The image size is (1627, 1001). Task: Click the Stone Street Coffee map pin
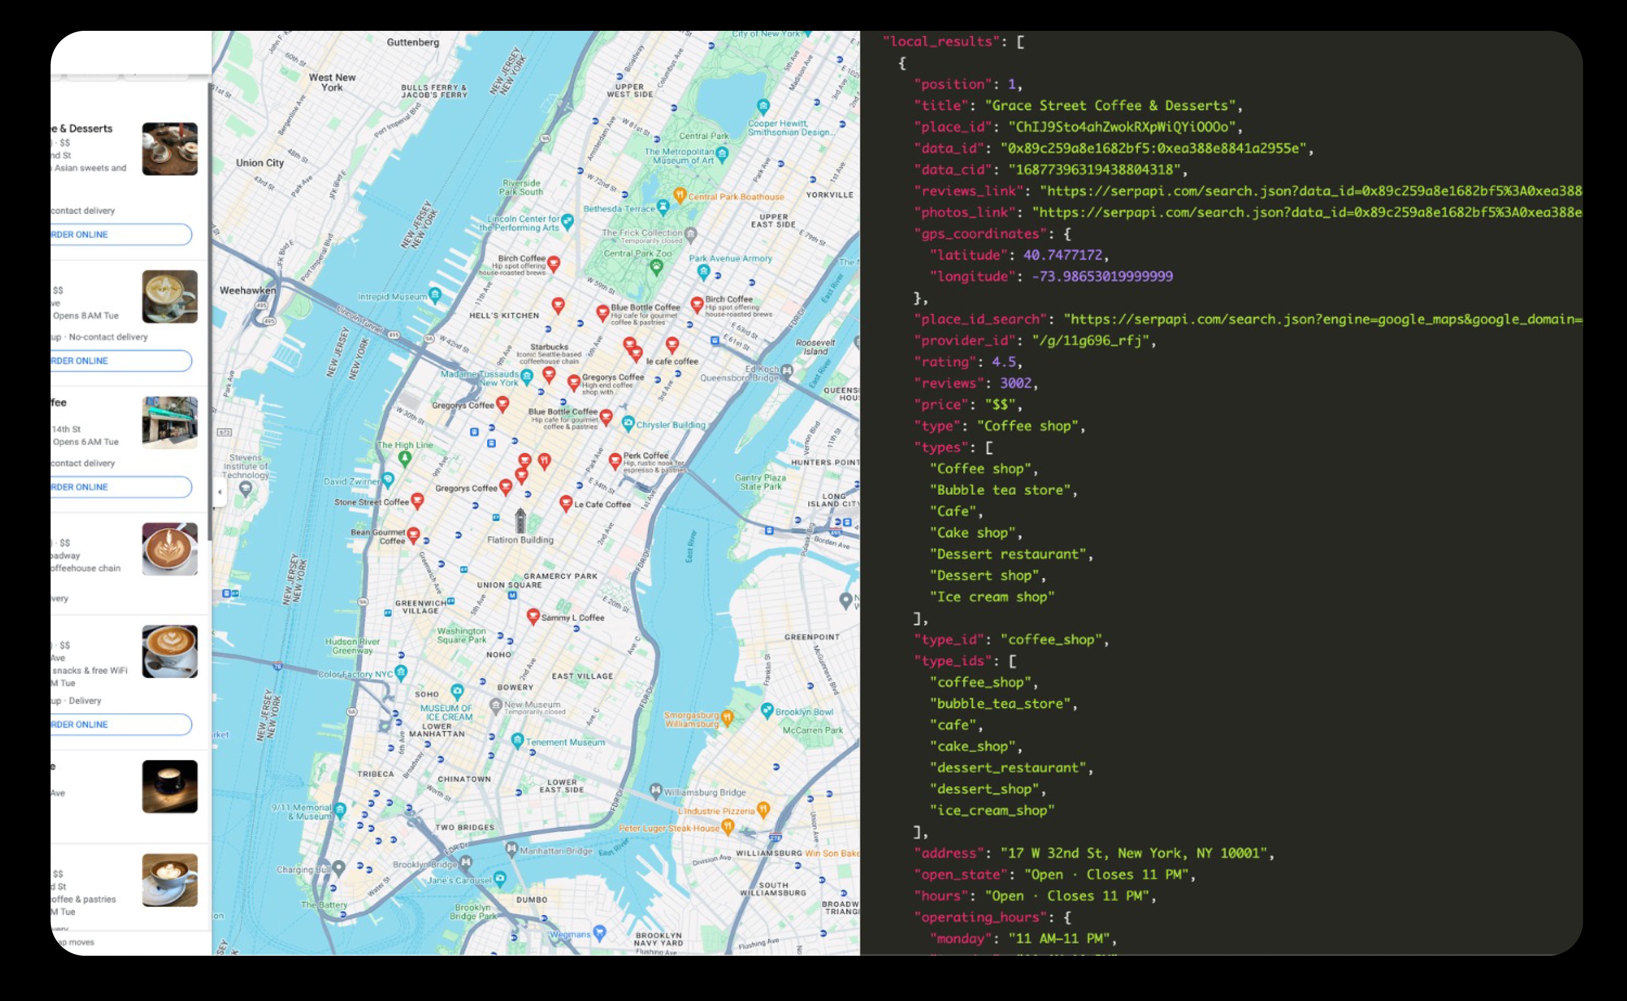(x=417, y=500)
